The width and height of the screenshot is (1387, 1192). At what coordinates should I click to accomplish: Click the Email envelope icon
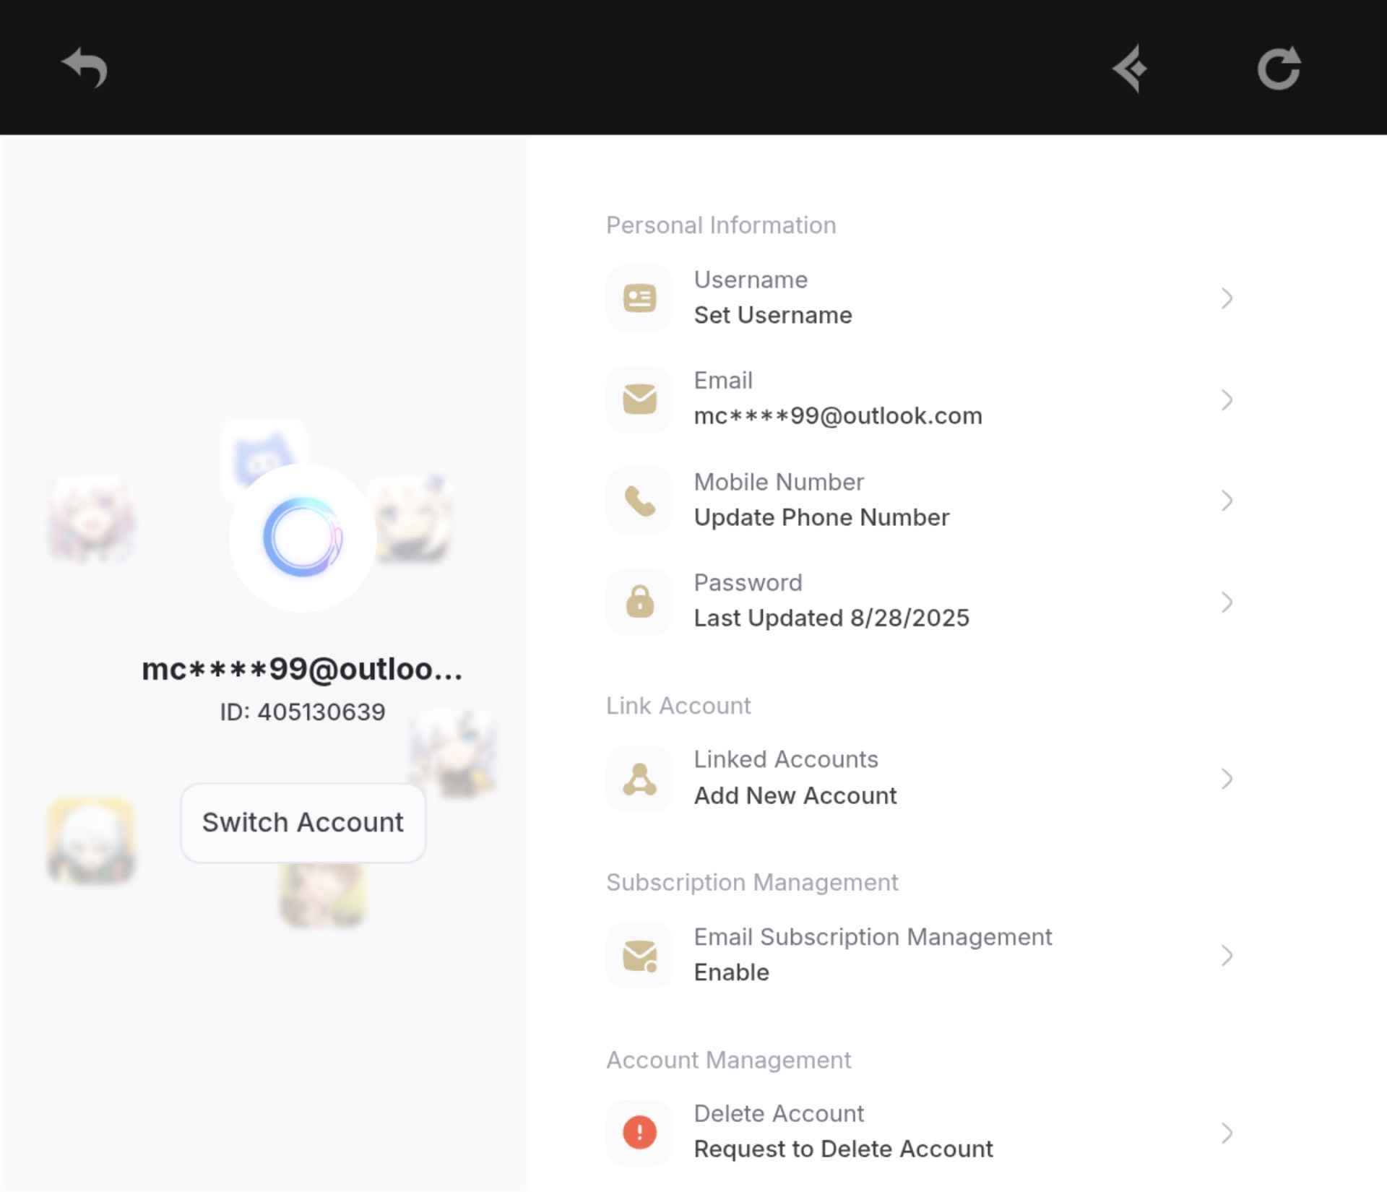(639, 399)
